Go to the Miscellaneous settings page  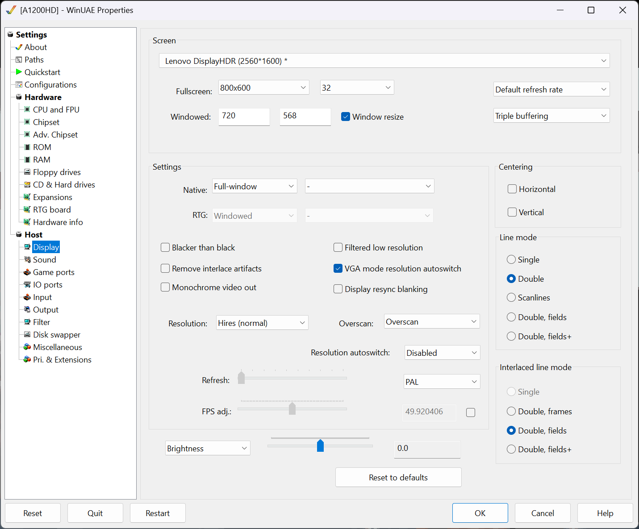57,347
